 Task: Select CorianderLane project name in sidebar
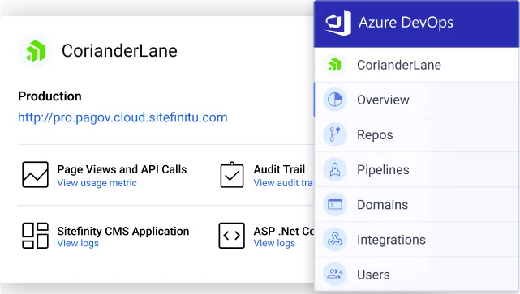pyautogui.click(x=399, y=65)
